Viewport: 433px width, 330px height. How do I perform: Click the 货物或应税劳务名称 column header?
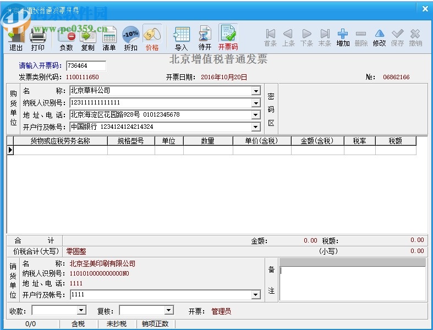(60, 141)
